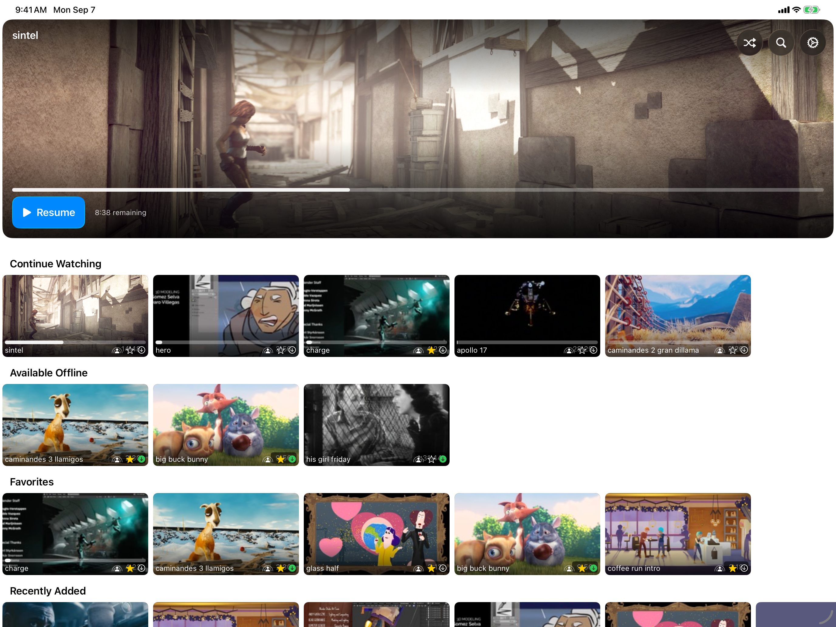This screenshot has width=836, height=627.
Task: Tap downloaded badge on caminandes 3 llamigos in Favorites
Action: 292,568
